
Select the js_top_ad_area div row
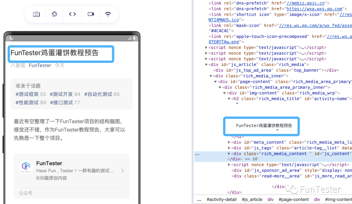click(x=276, y=70)
